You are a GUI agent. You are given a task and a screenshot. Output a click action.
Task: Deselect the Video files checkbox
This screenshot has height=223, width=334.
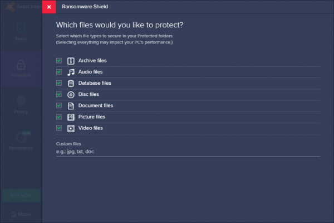(59, 128)
